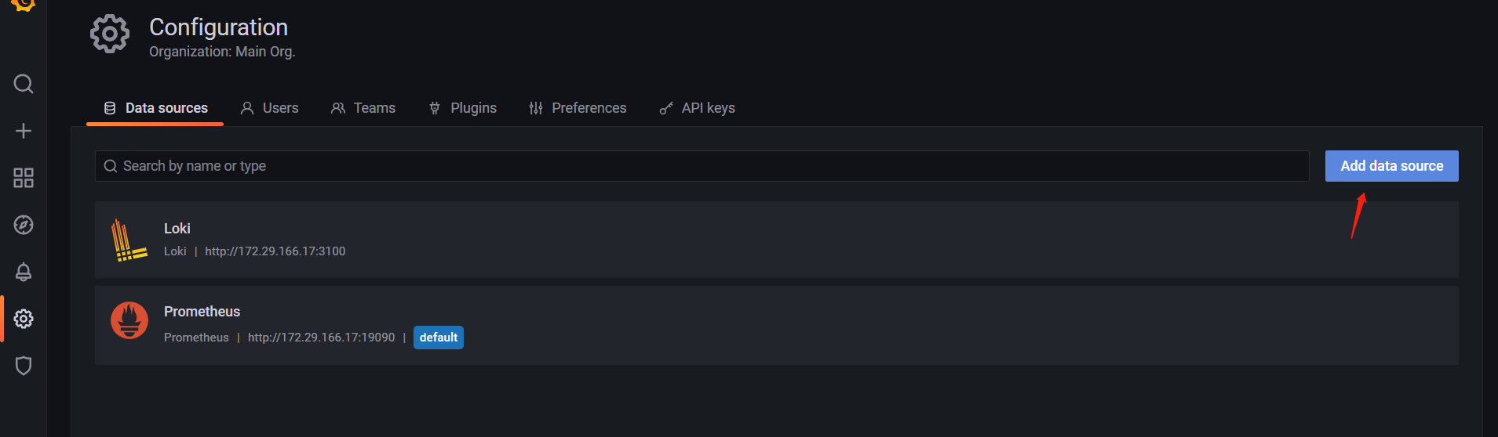Click the Create plus icon in sidebar
This screenshot has width=1498, height=437.
pos(24,131)
